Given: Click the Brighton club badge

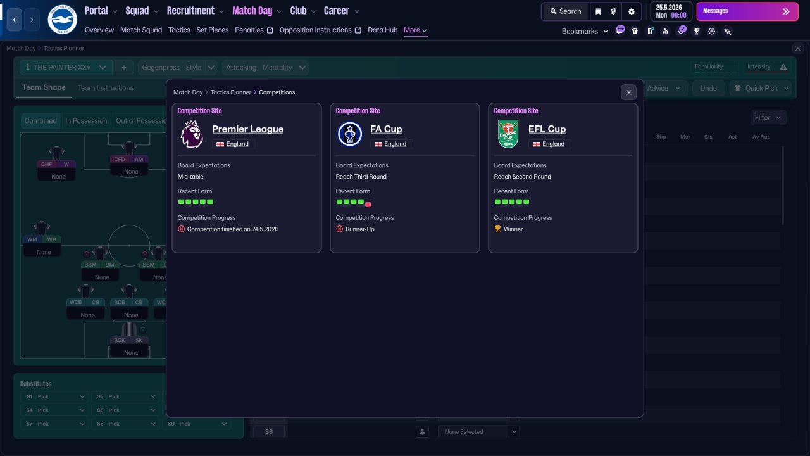Looking at the screenshot, I should click(62, 20).
